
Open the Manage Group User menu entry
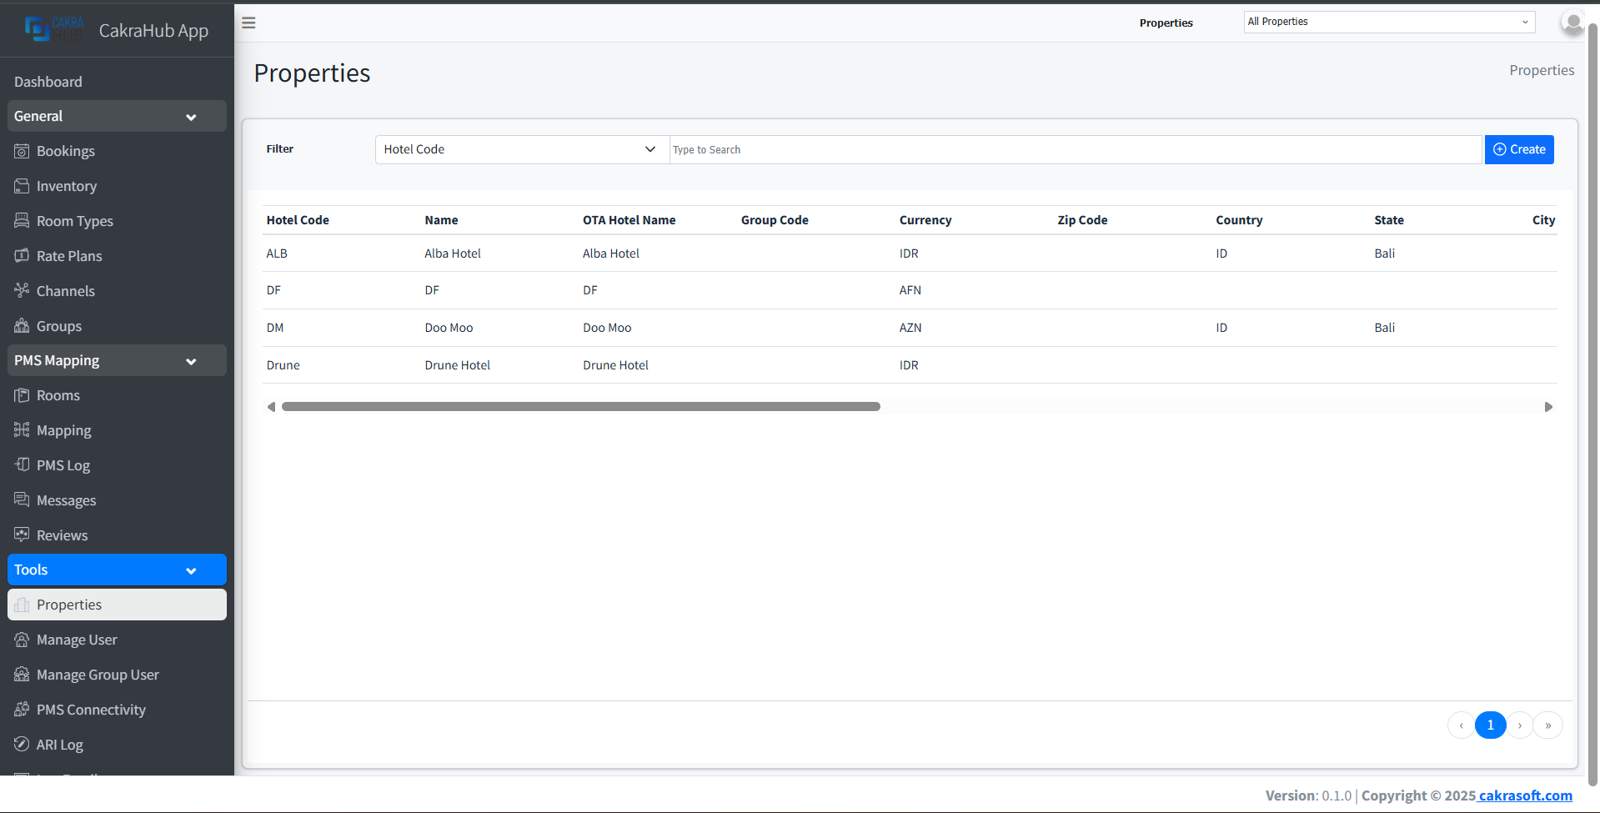[97, 674]
